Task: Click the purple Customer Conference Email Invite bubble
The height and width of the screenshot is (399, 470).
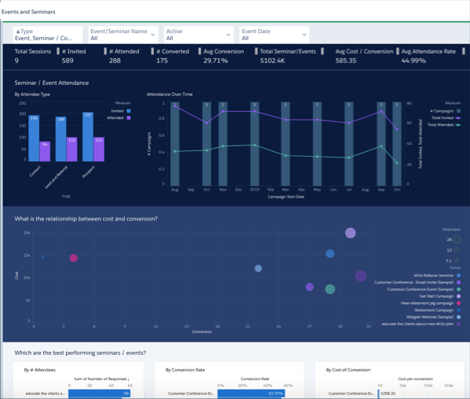Action: pyautogui.click(x=310, y=287)
